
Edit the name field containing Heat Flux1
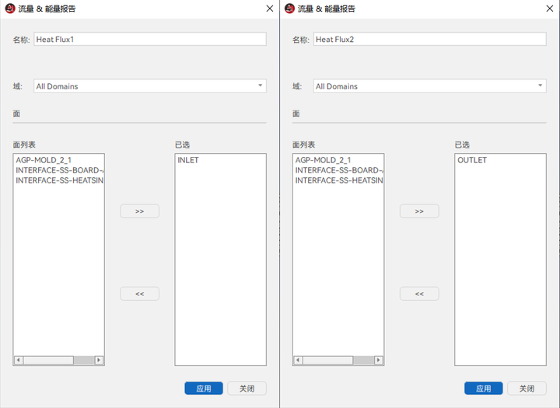(x=150, y=40)
